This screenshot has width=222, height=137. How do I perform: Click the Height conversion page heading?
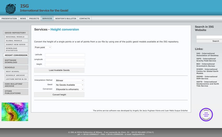[65, 29]
